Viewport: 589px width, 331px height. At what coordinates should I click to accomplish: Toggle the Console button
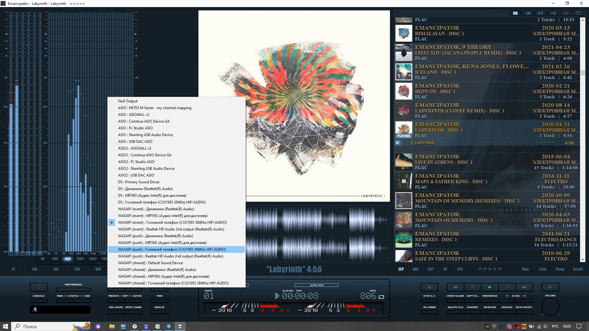[39, 301]
